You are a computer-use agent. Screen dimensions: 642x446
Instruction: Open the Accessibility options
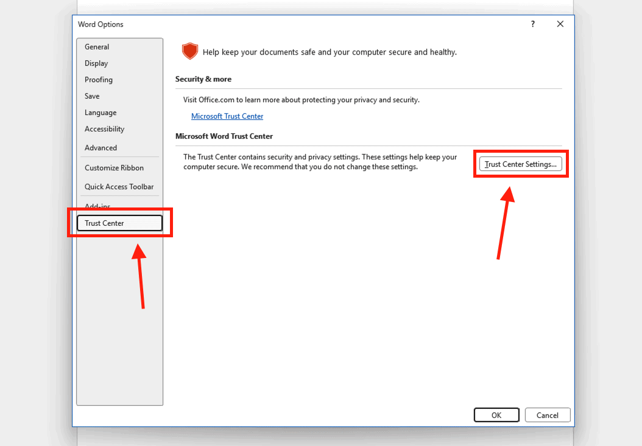(x=119, y=129)
